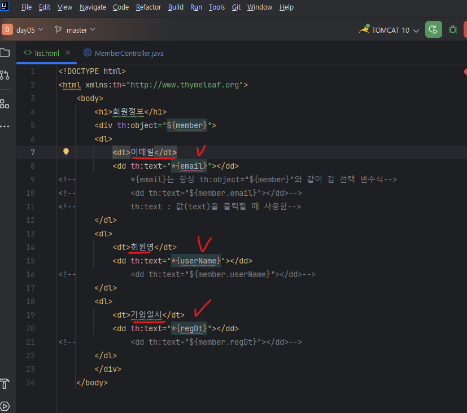Open the Tools menu

click(216, 7)
